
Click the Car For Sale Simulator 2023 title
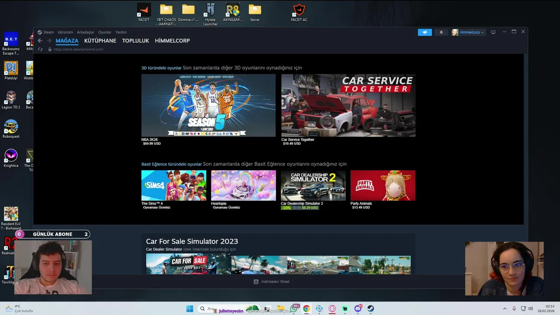tap(192, 241)
